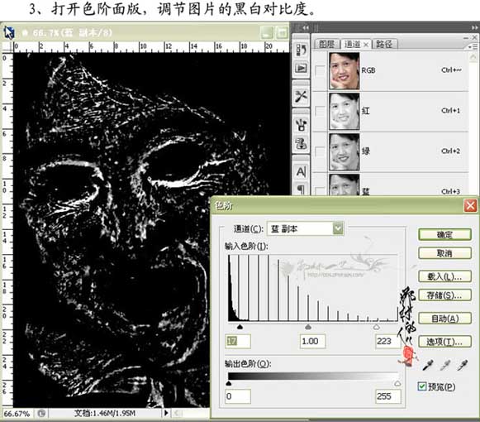Switch to the 图层 tab
Viewport: 480px width, 422px height.
pos(326,44)
